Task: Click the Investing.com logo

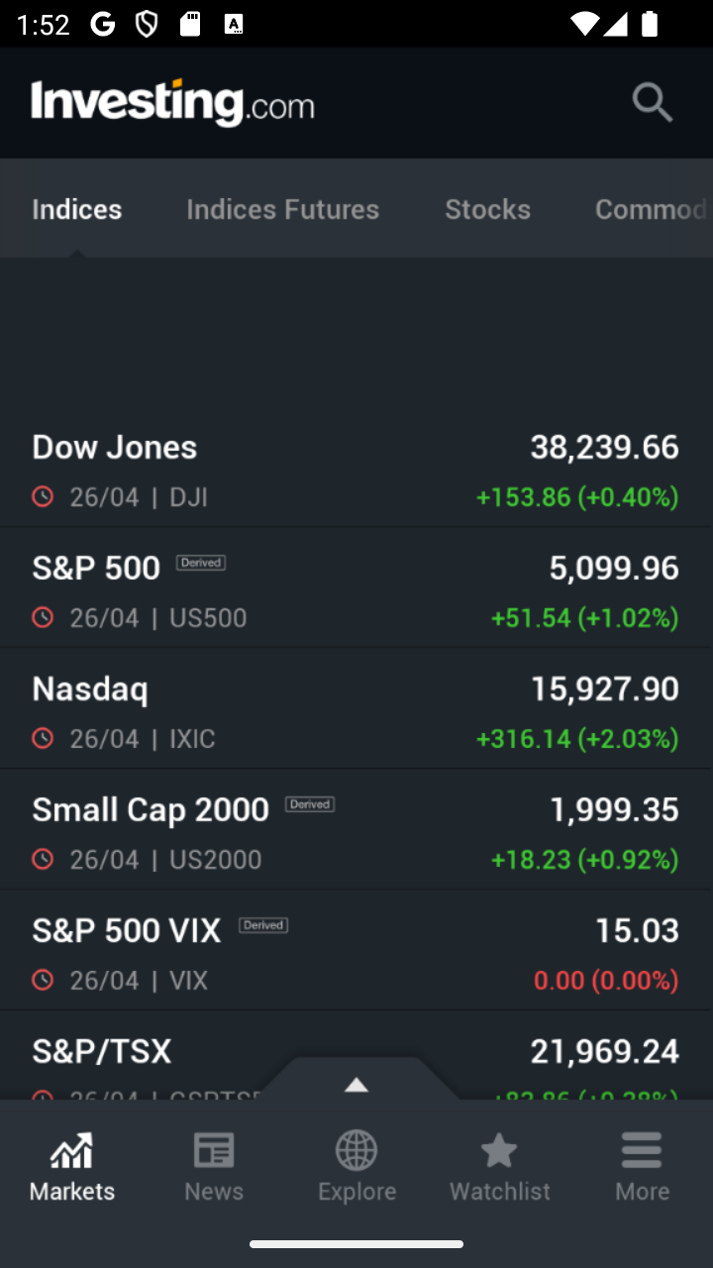Action: 172,103
